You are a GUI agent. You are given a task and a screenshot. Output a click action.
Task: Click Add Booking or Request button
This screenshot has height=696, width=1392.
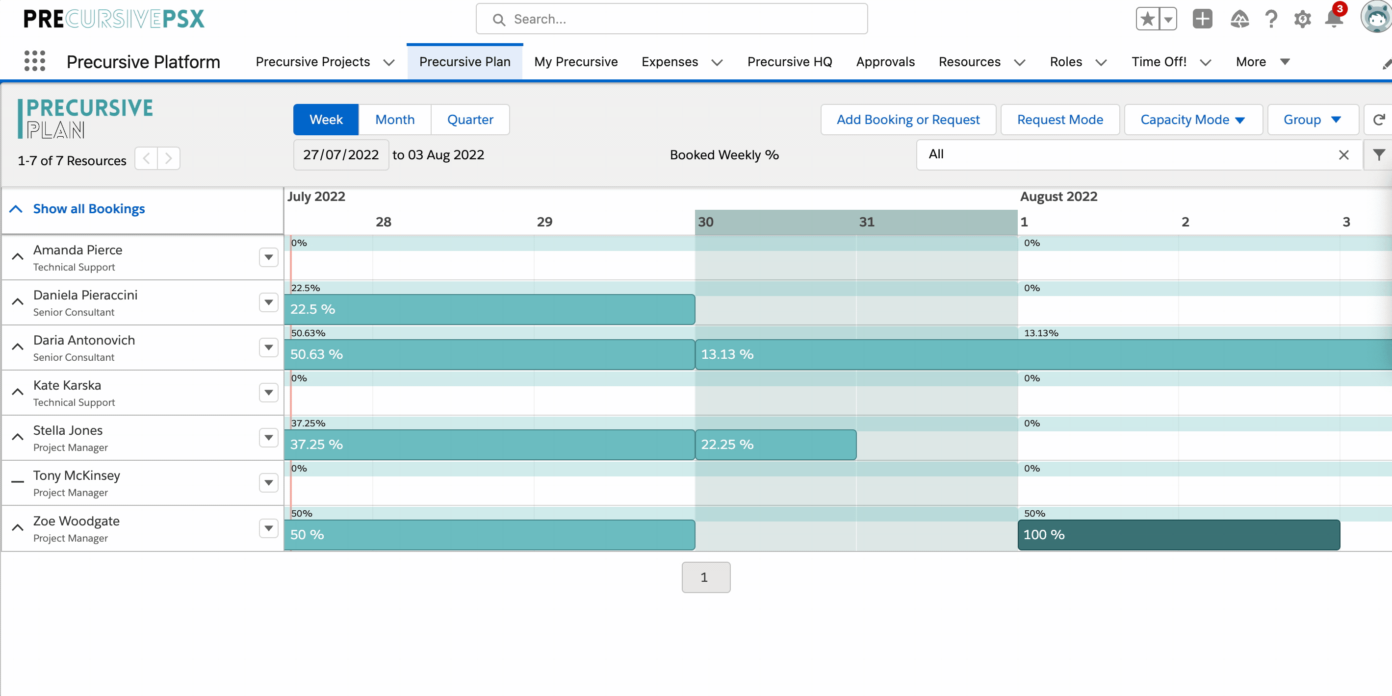[x=908, y=119]
